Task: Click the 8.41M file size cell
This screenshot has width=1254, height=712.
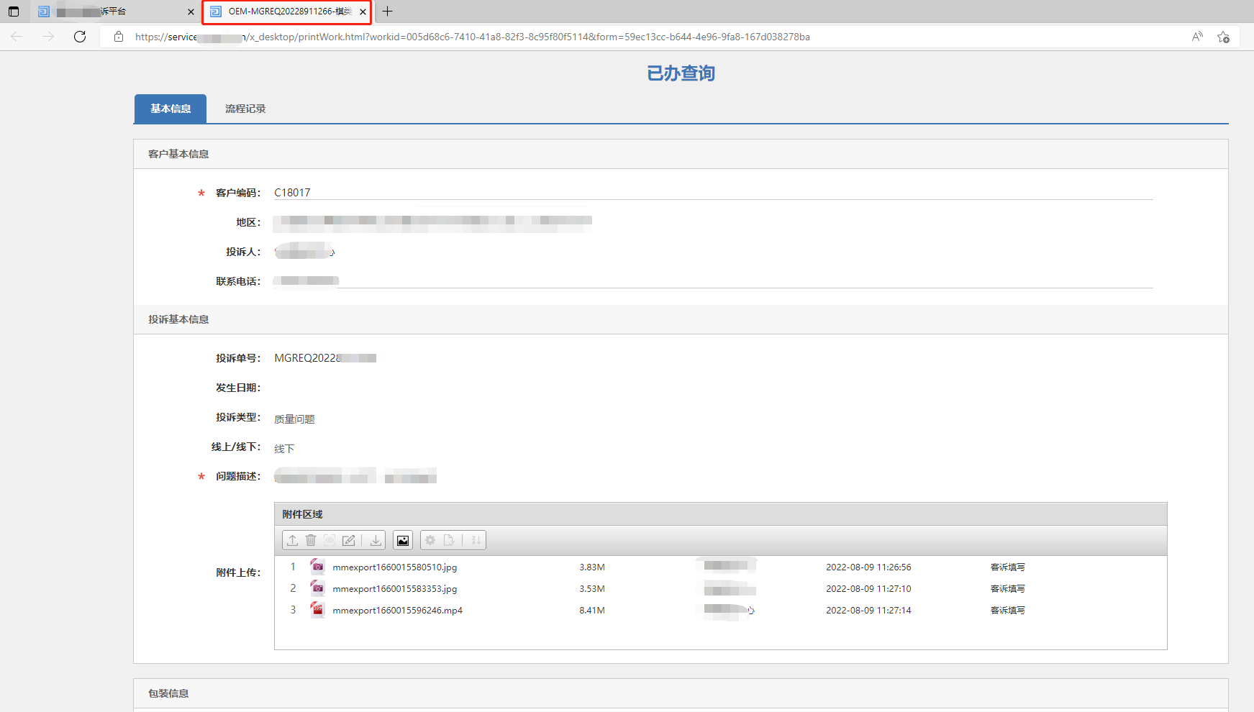Action: (592, 611)
